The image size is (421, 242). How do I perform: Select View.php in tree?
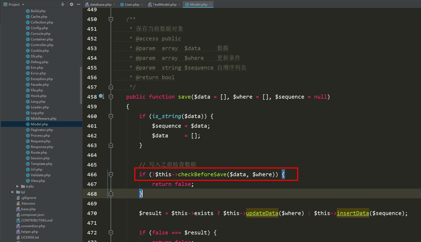pos(38,181)
